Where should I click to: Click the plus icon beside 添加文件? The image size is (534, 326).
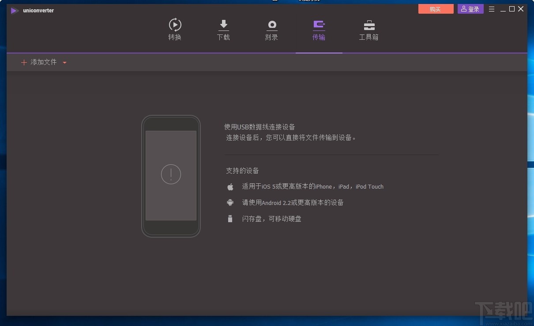[24, 62]
